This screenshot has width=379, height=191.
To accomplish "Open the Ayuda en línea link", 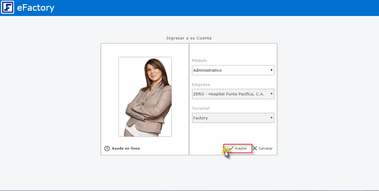I will 126,149.
